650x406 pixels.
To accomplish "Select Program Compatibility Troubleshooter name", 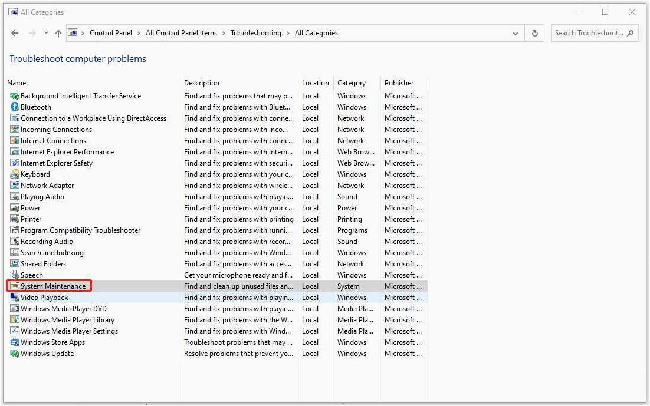I will click(80, 230).
